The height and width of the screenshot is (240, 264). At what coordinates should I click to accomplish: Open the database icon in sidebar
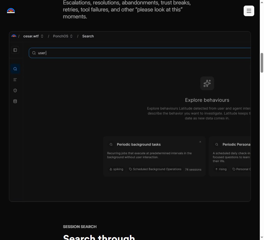(x=15, y=101)
